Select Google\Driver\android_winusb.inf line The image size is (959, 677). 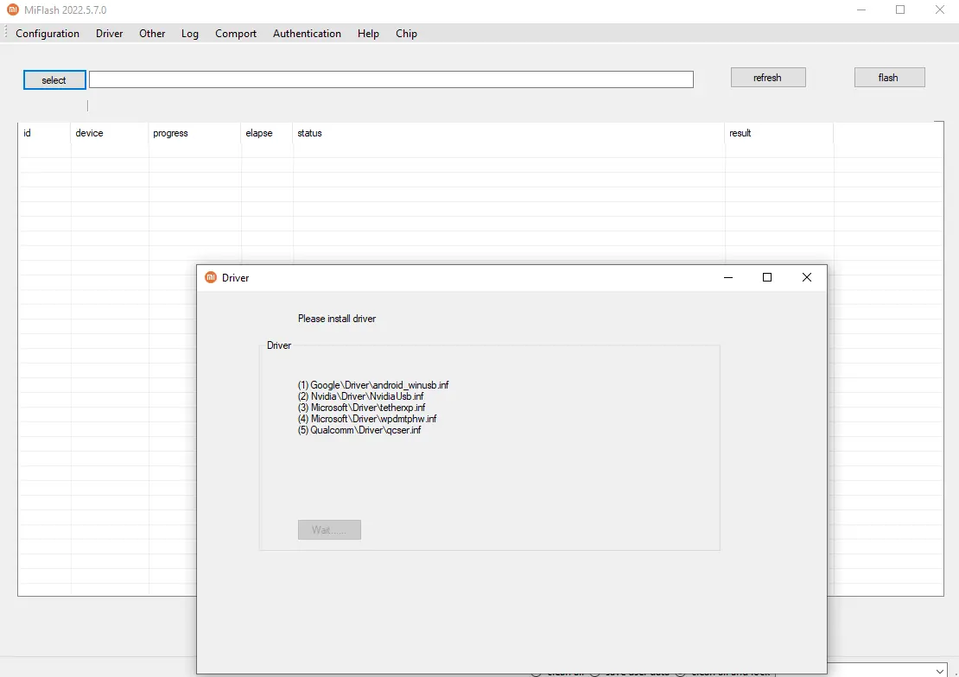[373, 384]
